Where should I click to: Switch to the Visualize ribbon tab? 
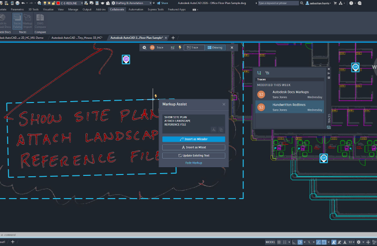pos(48,10)
